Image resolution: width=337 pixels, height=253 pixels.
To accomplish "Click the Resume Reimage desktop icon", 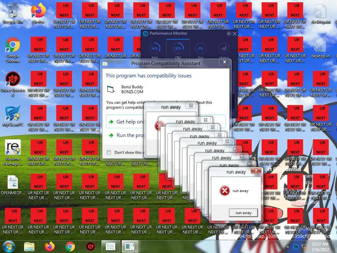I will 13,153.
